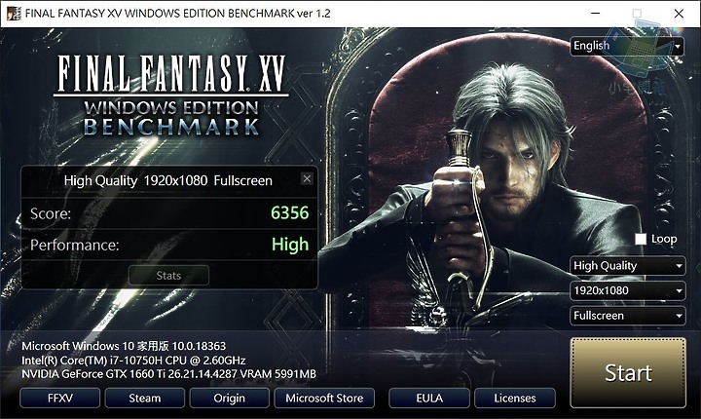Click the maximize window button
The height and width of the screenshot is (419, 701).
pos(637,14)
